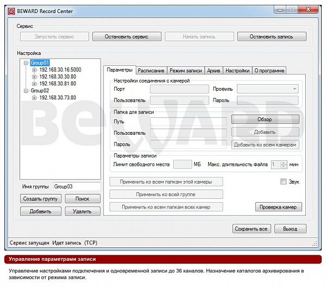This screenshot has height=289, width=326.
Task: Open the Параметры tab
Action: pyautogui.click(x=120, y=70)
